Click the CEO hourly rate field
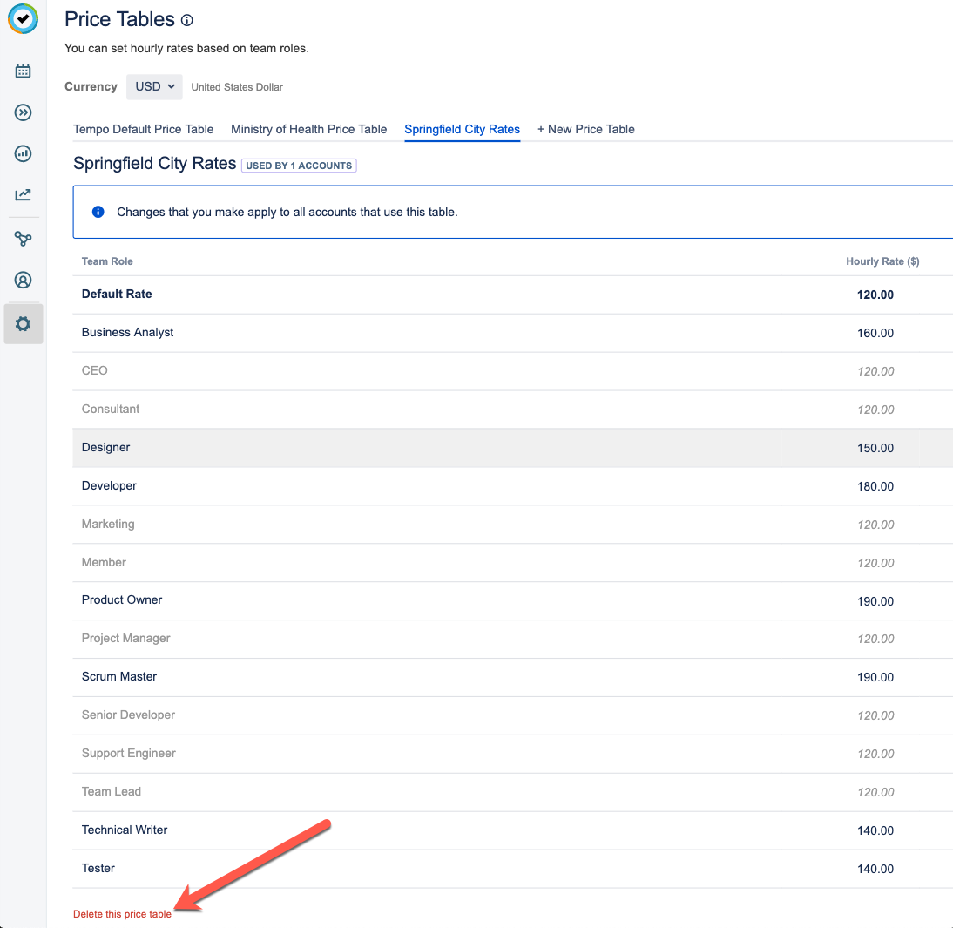953x928 pixels. [x=875, y=371]
